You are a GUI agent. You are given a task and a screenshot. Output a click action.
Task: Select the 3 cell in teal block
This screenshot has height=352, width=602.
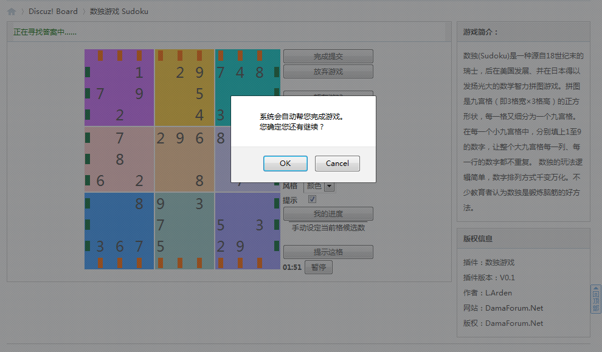pos(220,115)
